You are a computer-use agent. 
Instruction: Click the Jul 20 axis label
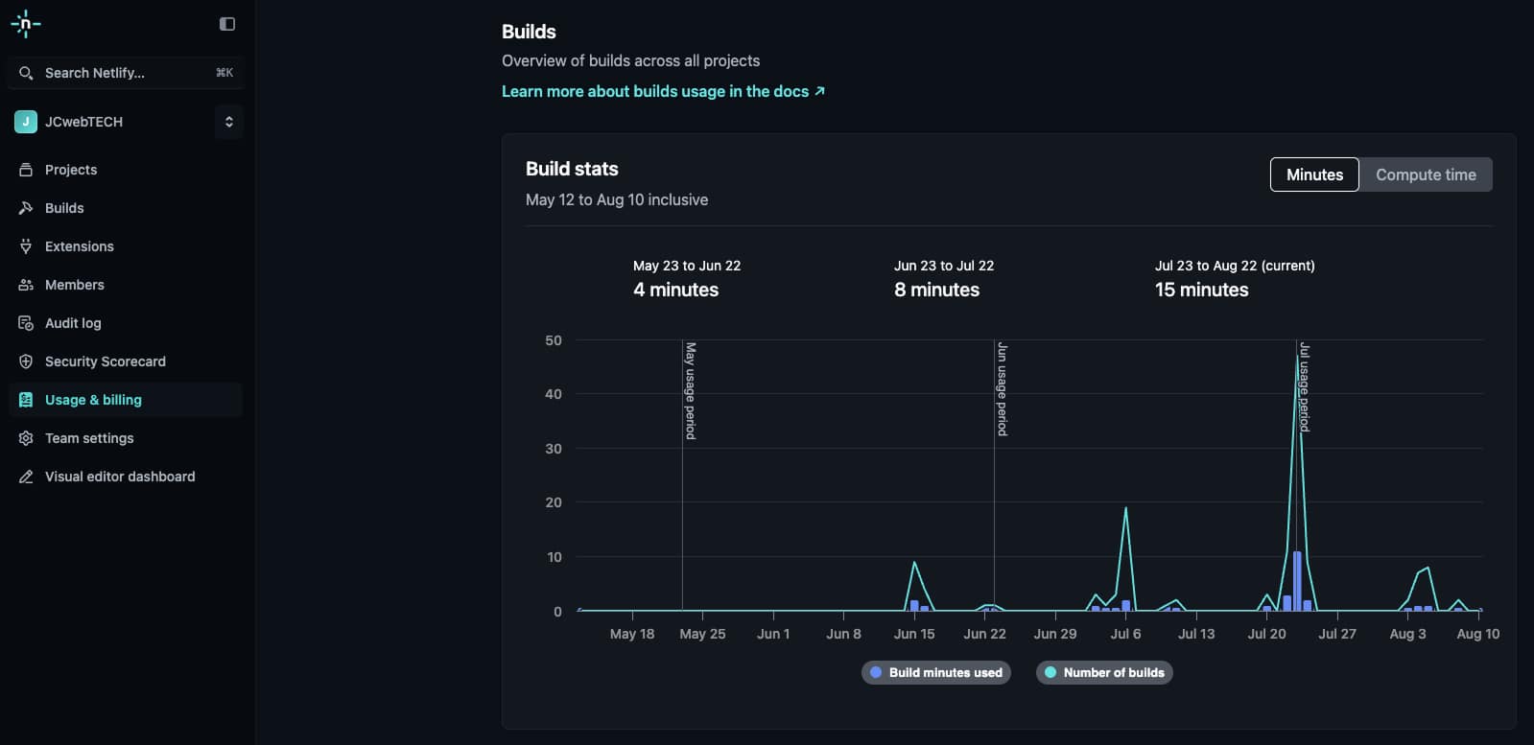pos(1266,634)
